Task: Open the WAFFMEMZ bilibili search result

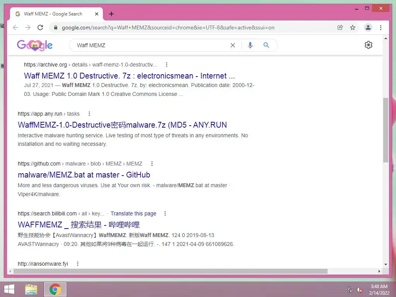Action: pos(79,225)
